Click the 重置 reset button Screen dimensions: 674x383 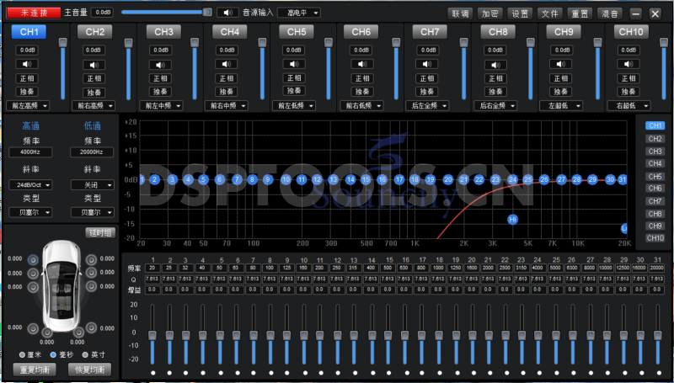(580, 13)
